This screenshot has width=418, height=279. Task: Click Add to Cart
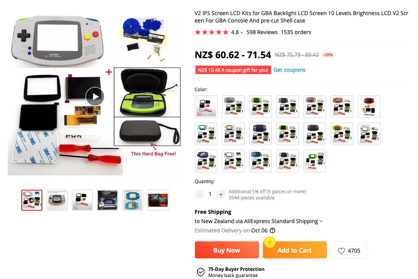(295, 250)
